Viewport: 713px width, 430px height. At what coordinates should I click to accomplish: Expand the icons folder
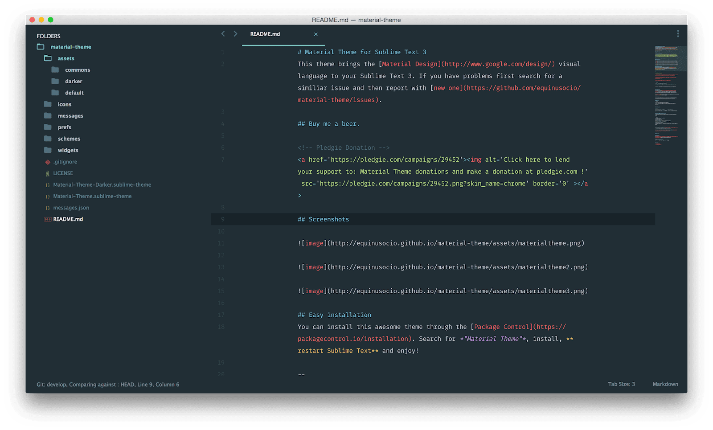click(65, 104)
